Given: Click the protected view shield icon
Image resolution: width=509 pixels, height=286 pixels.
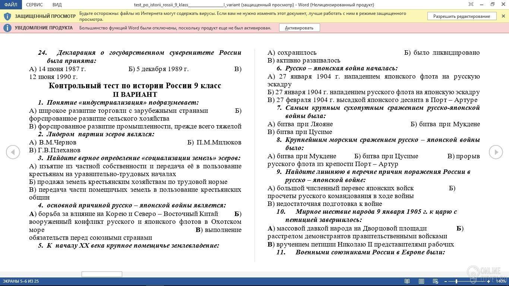Looking at the screenshot, I should (7, 16).
